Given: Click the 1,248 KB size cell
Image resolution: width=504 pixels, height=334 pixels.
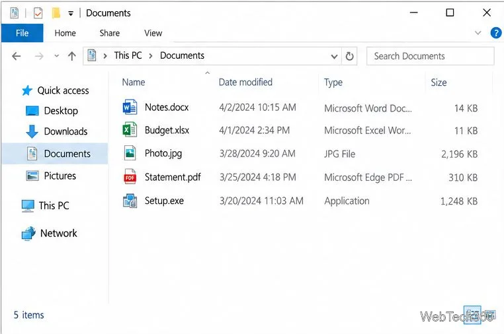Looking at the screenshot, I should (458, 201).
